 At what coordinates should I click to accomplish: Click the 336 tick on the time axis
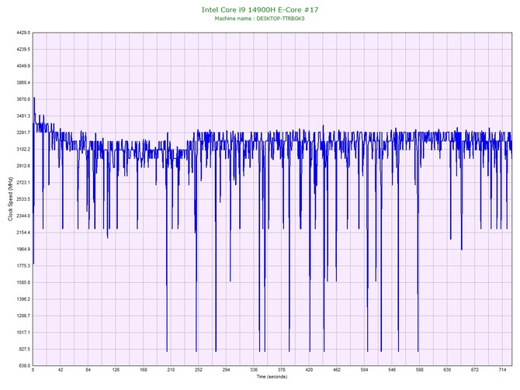254,370
